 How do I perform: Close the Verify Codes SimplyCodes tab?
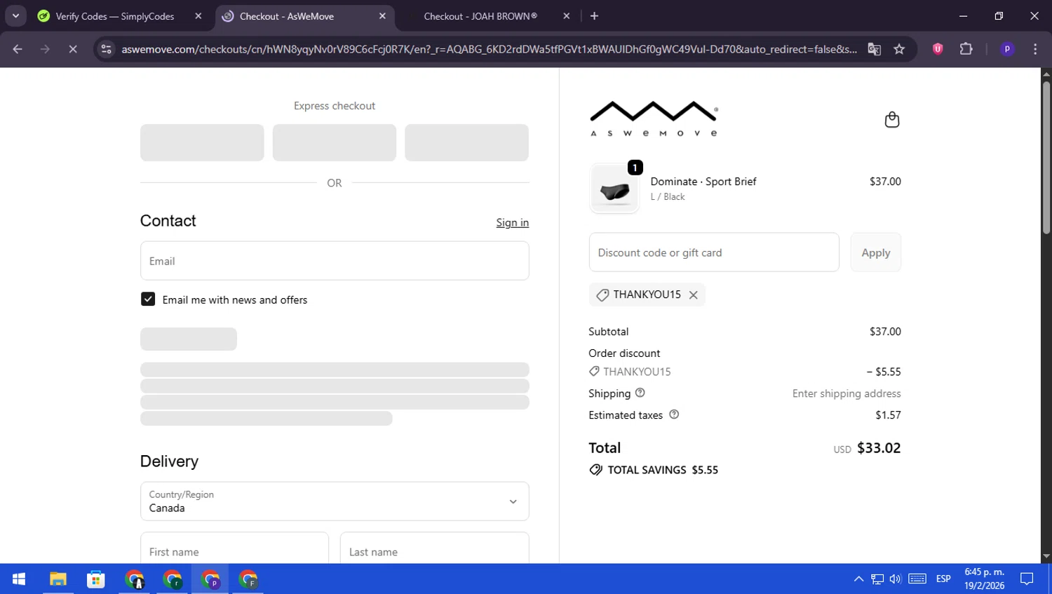click(198, 15)
